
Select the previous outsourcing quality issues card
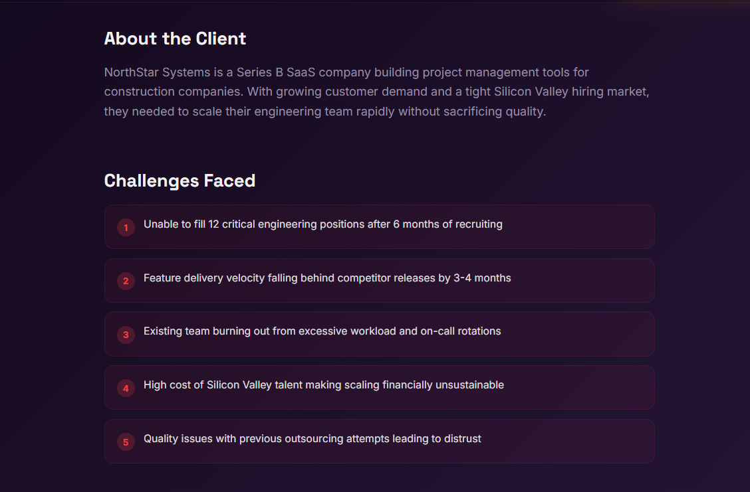tap(379, 441)
